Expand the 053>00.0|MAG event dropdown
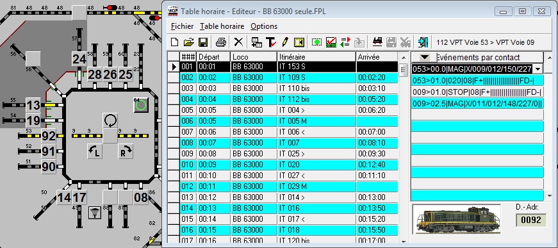The image size is (558, 248). 537,69
